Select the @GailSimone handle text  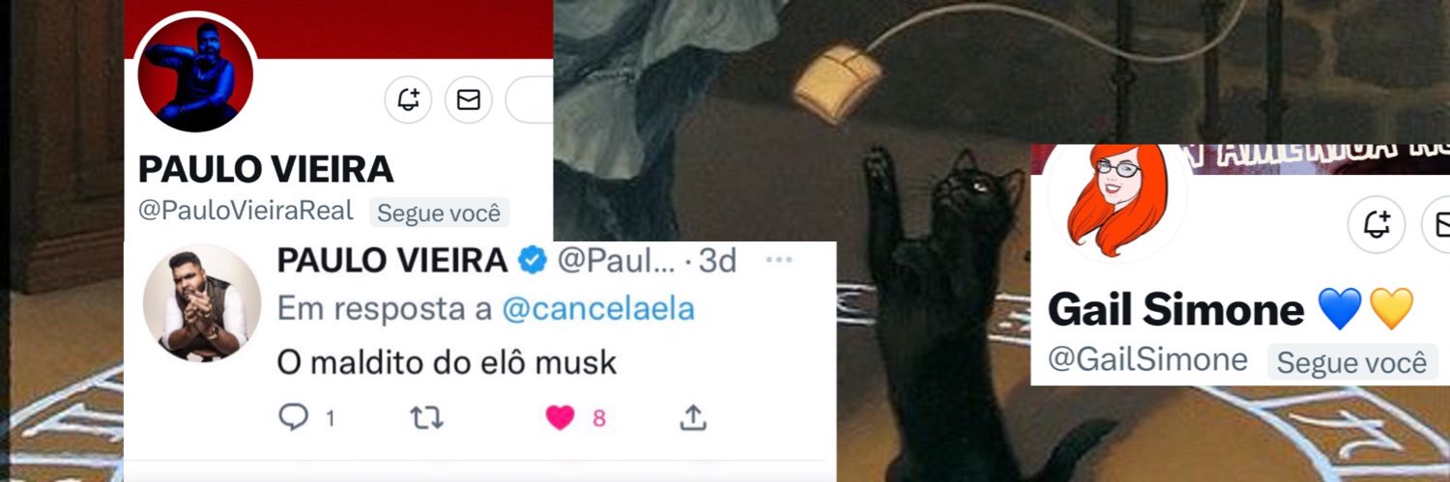1147,360
